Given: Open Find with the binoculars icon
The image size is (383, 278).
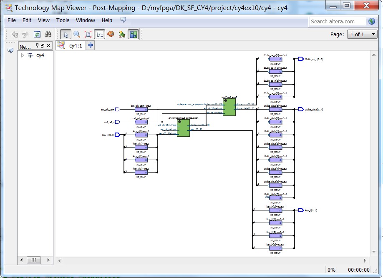Looking at the screenshot, I should [x=48, y=35].
